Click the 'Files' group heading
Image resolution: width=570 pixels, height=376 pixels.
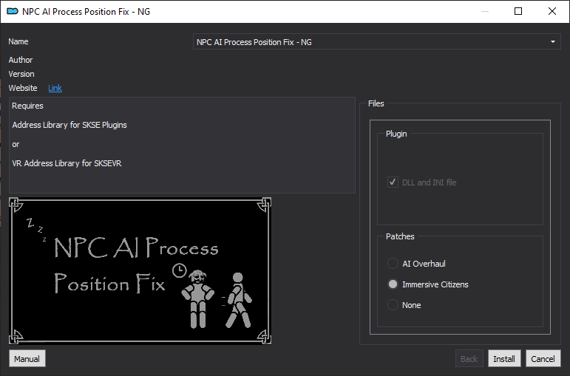click(376, 103)
